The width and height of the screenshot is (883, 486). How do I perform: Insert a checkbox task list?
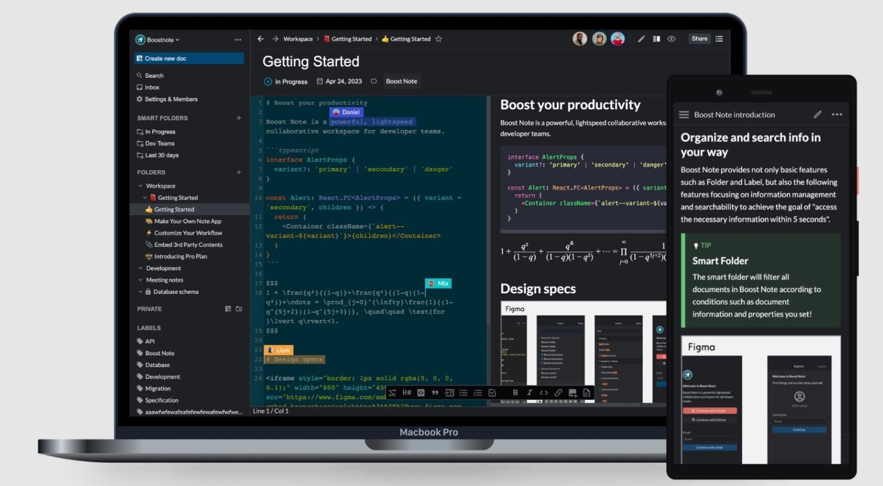tap(492, 393)
